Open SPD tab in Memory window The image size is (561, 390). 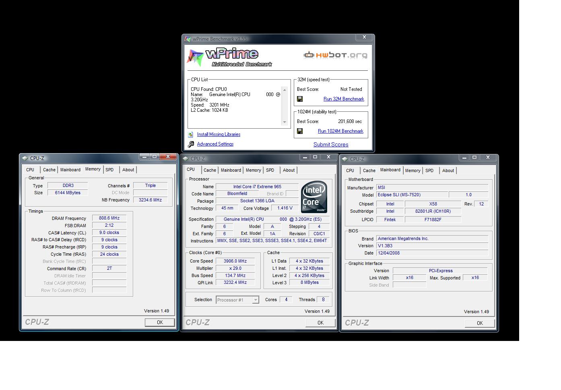pyautogui.click(x=109, y=170)
